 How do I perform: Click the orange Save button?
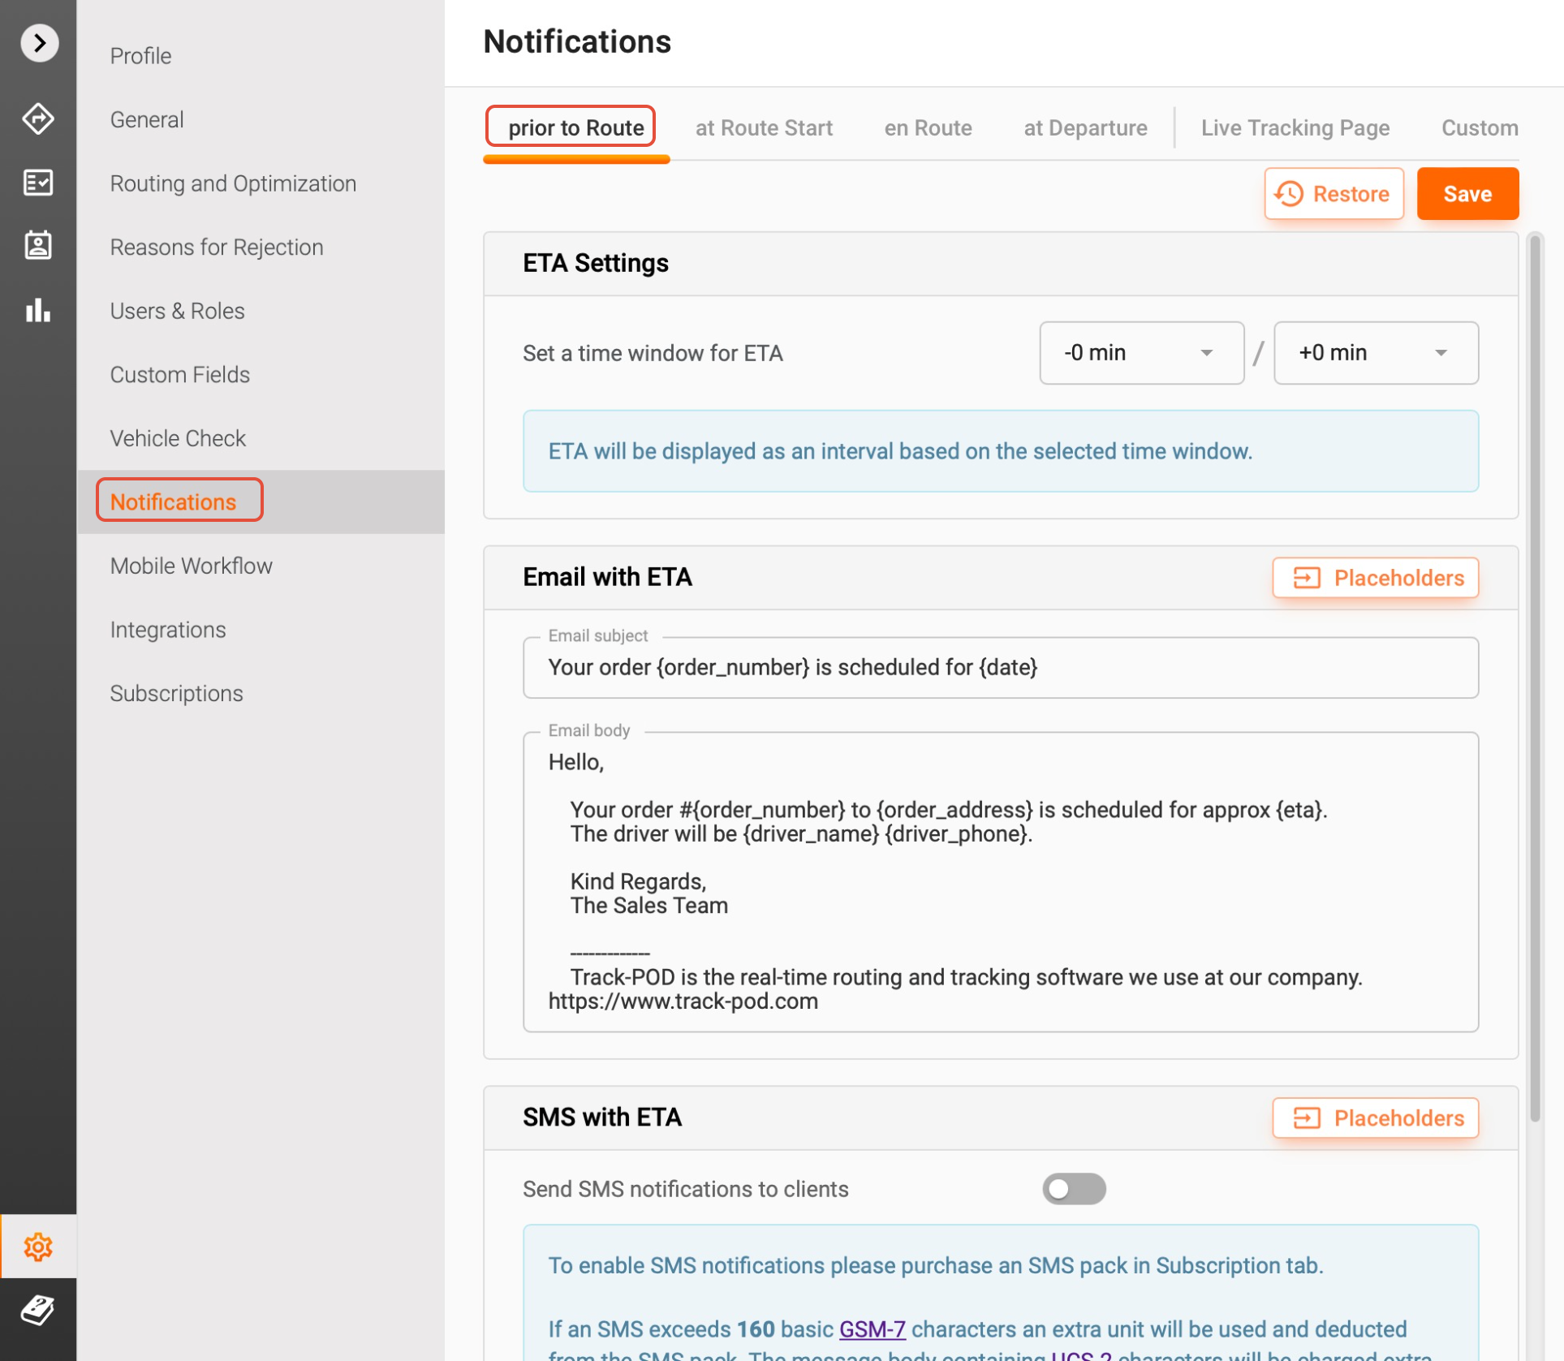tap(1467, 194)
